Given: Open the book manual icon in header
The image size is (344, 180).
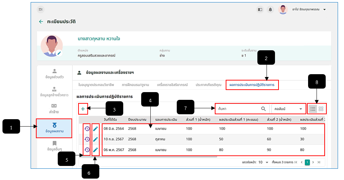Looking at the screenshot, I should tap(260, 9).
